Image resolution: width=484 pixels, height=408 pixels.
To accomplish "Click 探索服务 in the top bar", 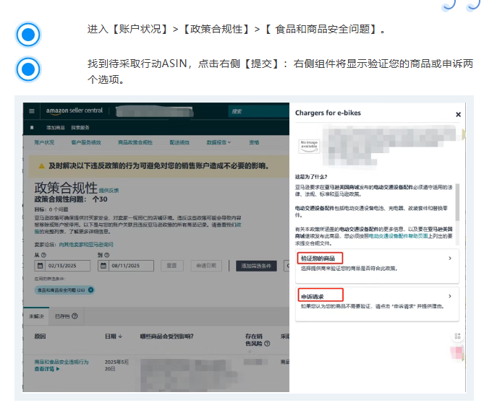I will [80, 128].
